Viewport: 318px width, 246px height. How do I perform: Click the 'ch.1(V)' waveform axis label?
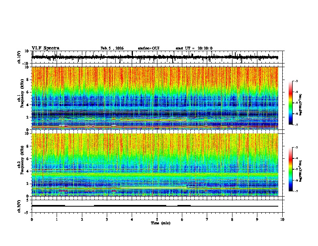coord(19,57)
